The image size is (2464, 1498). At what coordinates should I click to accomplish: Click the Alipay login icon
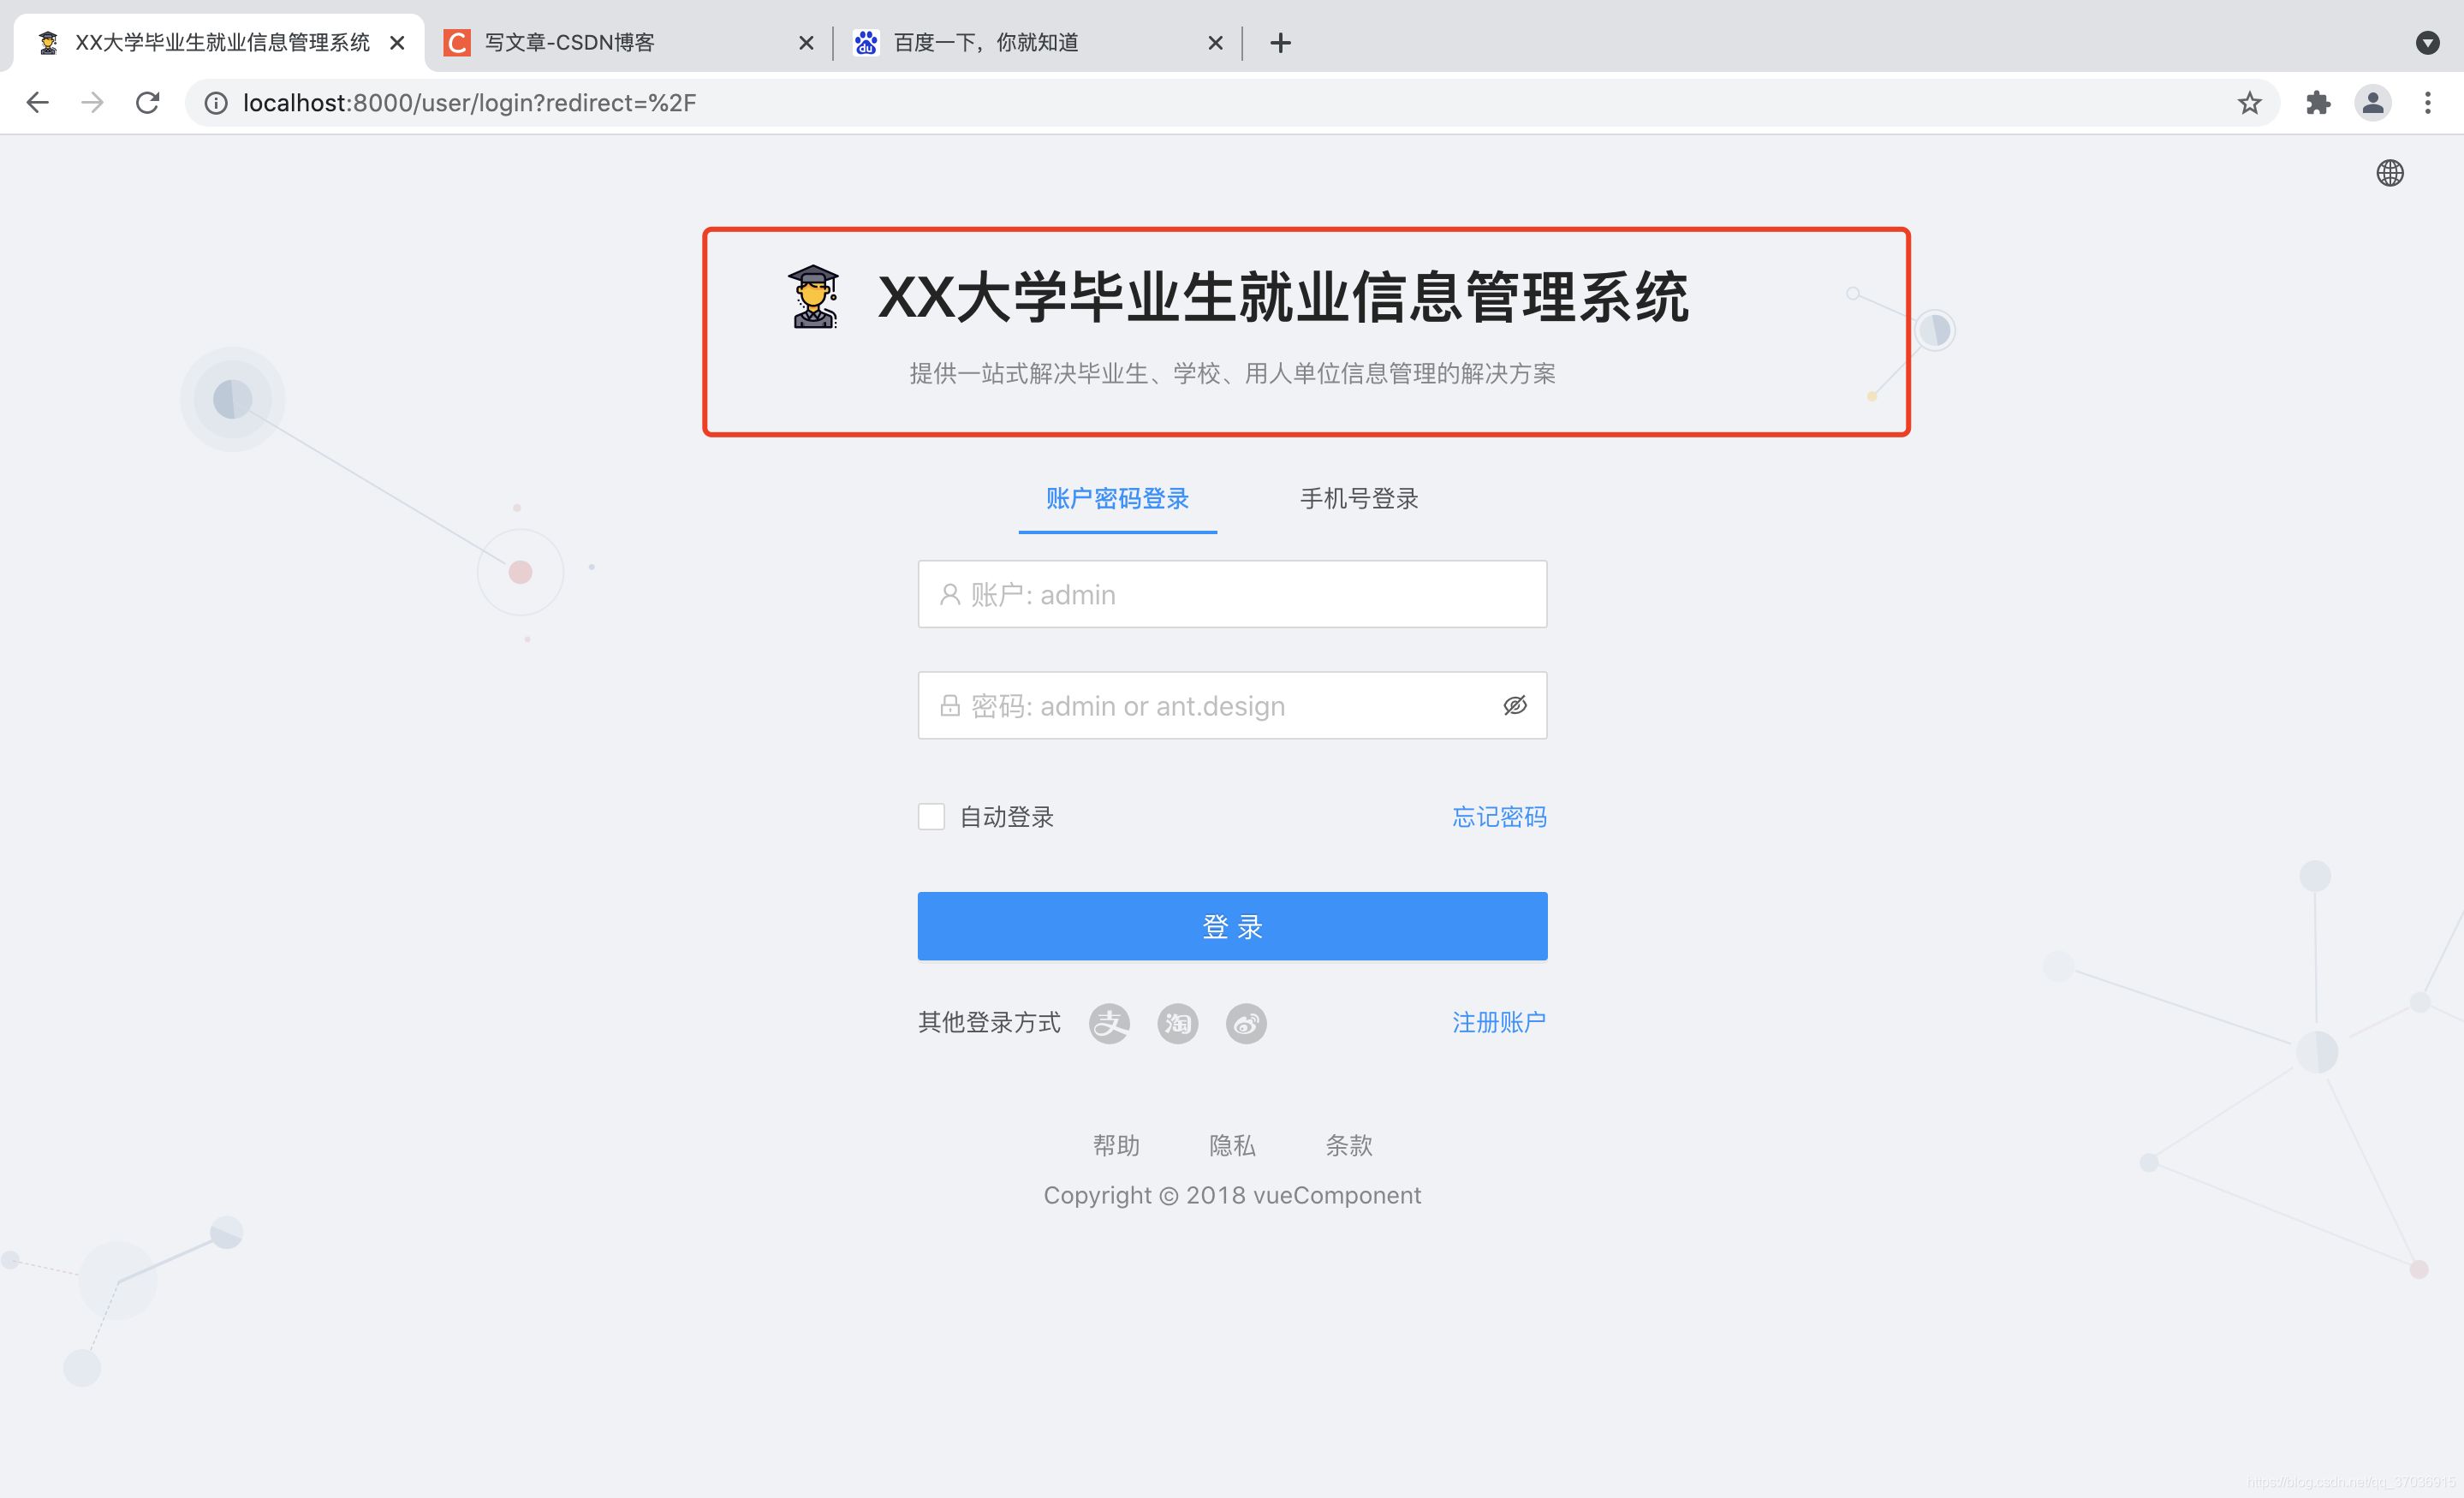1109,1023
